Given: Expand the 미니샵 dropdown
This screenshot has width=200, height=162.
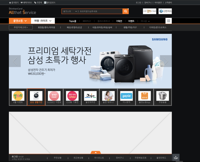Looking at the screenshot, I should 145,21.
